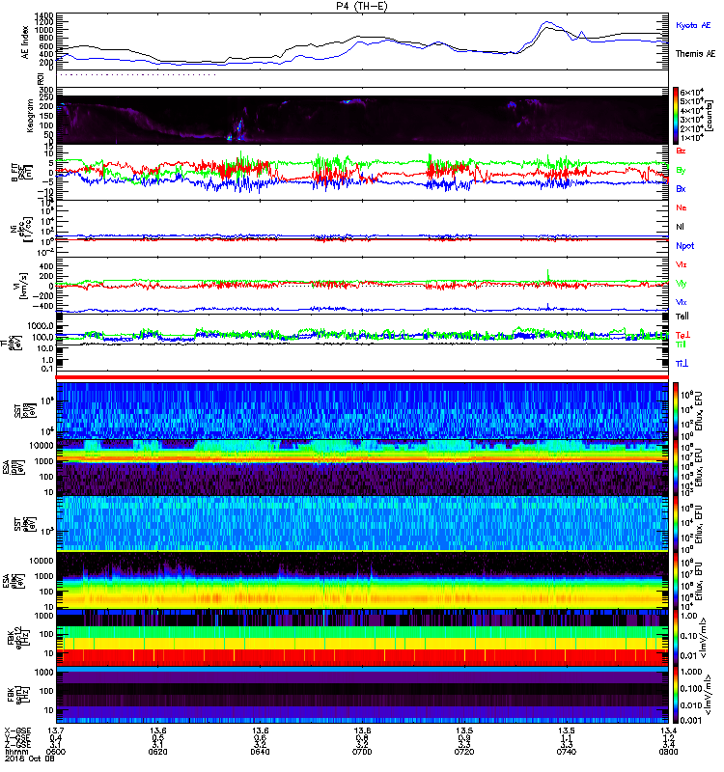Click the FBK edc12 mV/m color bar
Screen dimensions: 724x772
[x=676, y=637]
